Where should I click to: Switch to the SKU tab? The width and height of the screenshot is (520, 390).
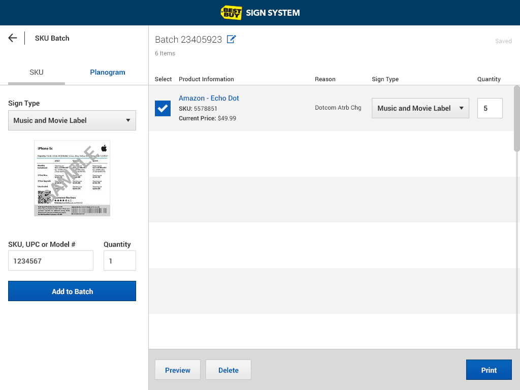[x=37, y=72]
